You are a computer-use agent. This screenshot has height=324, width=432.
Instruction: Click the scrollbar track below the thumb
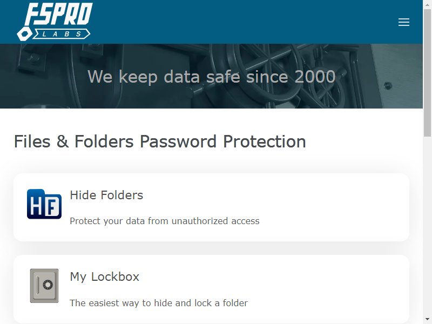(427, 226)
